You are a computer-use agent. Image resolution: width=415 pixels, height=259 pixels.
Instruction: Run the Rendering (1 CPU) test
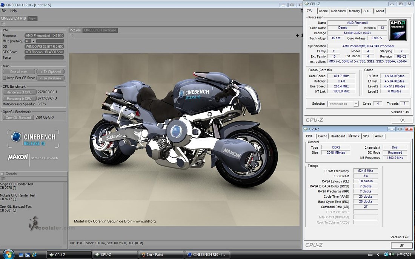pyautogui.click(x=20, y=92)
